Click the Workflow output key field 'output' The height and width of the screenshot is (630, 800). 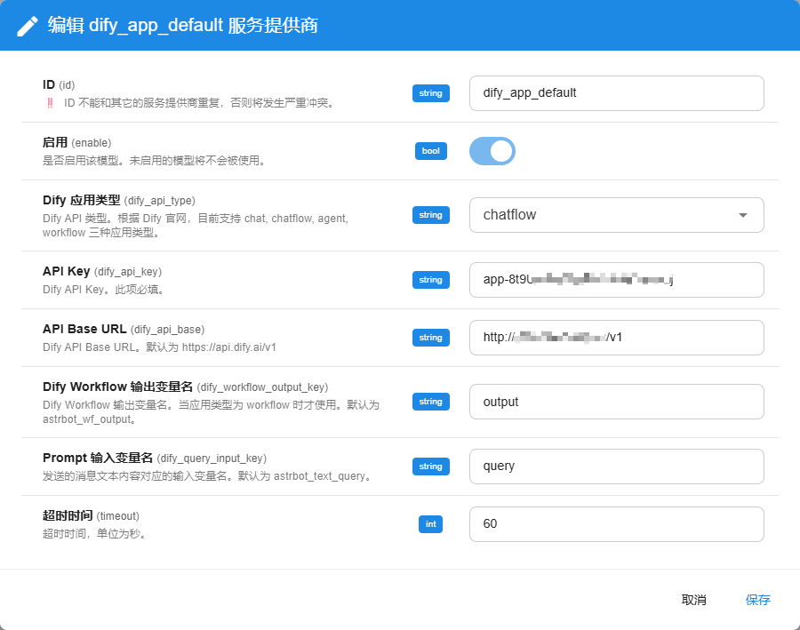(x=616, y=402)
